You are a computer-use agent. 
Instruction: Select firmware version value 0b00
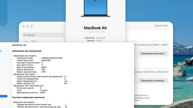tap(44, 67)
